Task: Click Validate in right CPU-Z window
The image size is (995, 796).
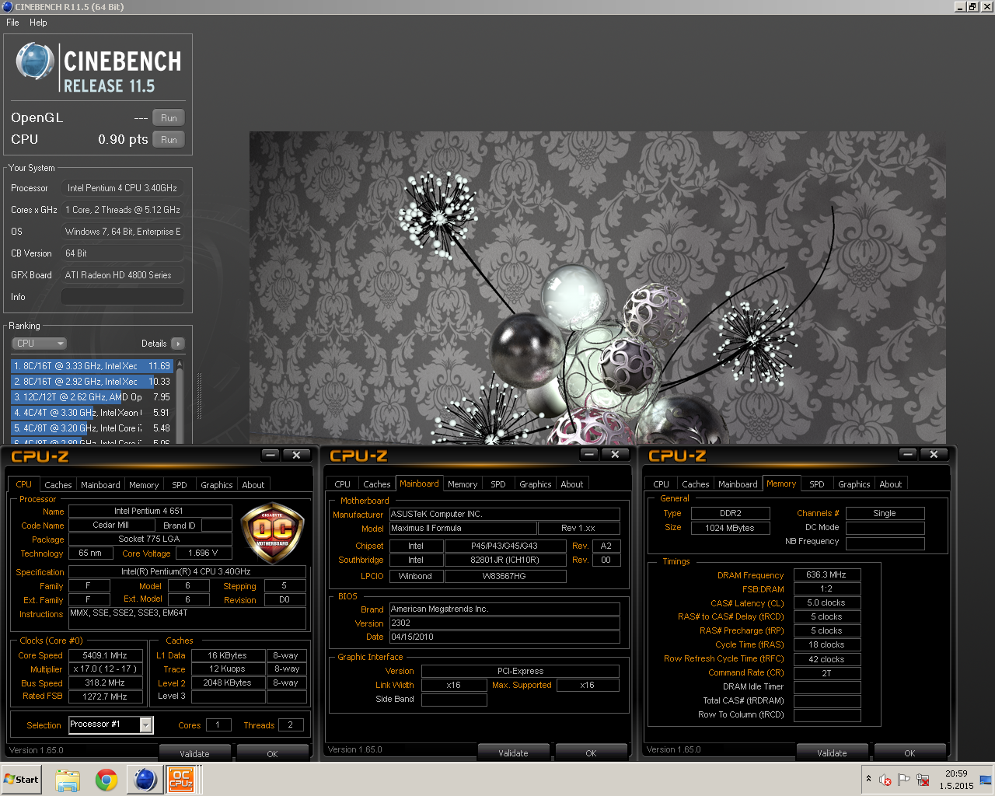Action: pyautogui.click(x=832, y=752)
